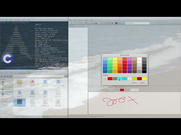Go back in the file manager

tap(2, 76)
